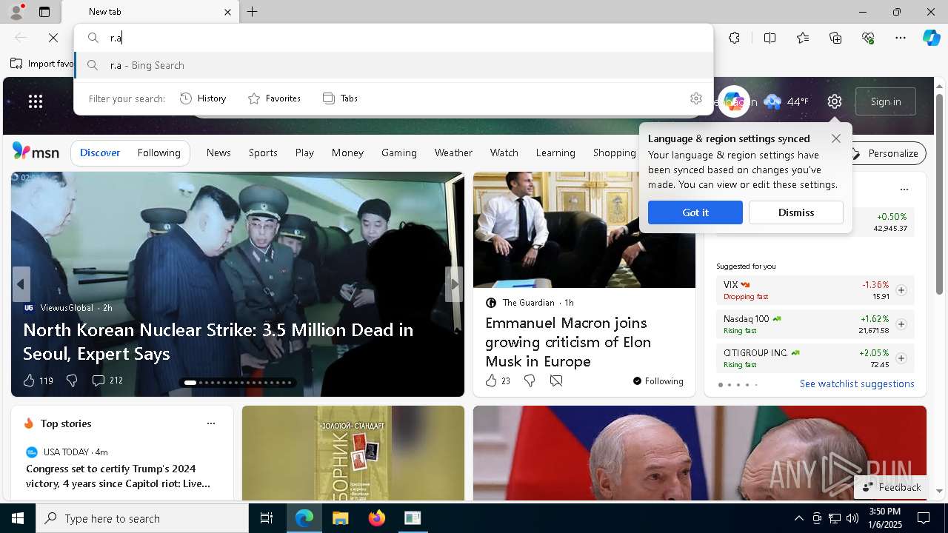Open the 44°F weather widget

787,101
